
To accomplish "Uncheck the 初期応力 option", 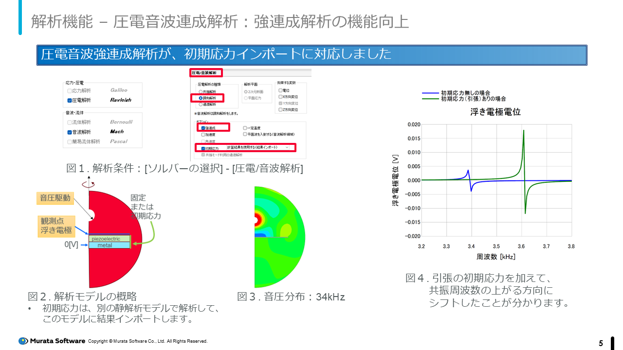I will coord(203,147).
